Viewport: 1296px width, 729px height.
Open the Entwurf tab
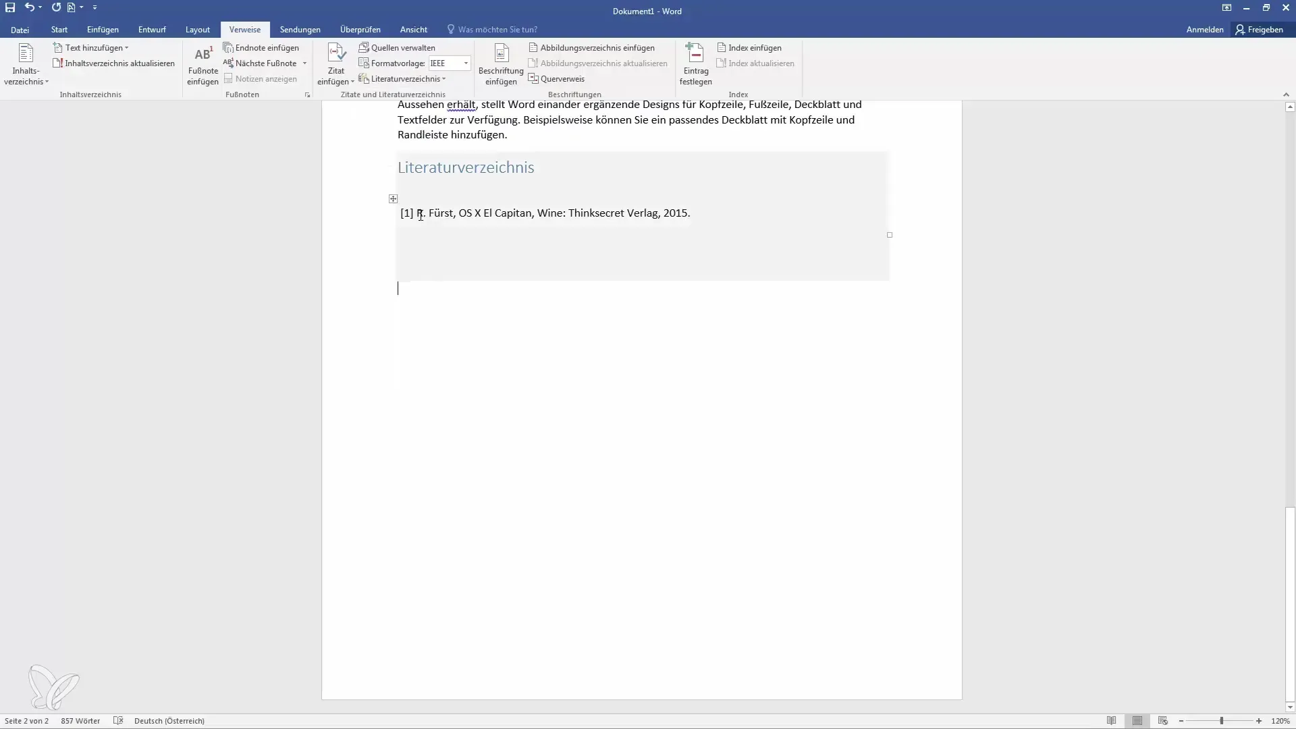(152, 30)
